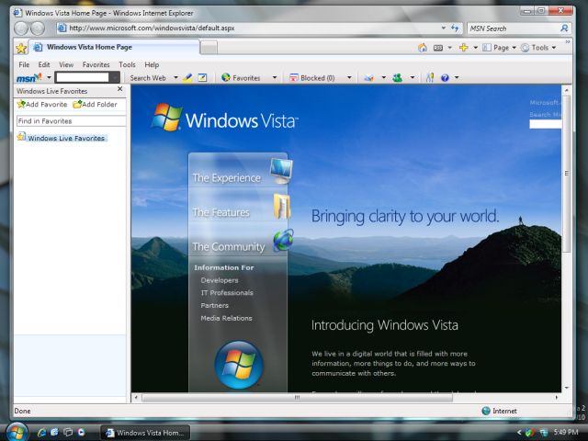Open the View menu
Screen dimensions: 588x441
[x=66, y=65]
